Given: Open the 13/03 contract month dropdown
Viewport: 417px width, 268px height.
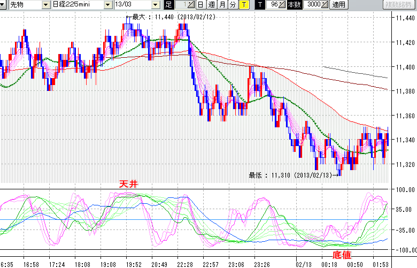Looking at the screenshot, I should coord(156,5).
